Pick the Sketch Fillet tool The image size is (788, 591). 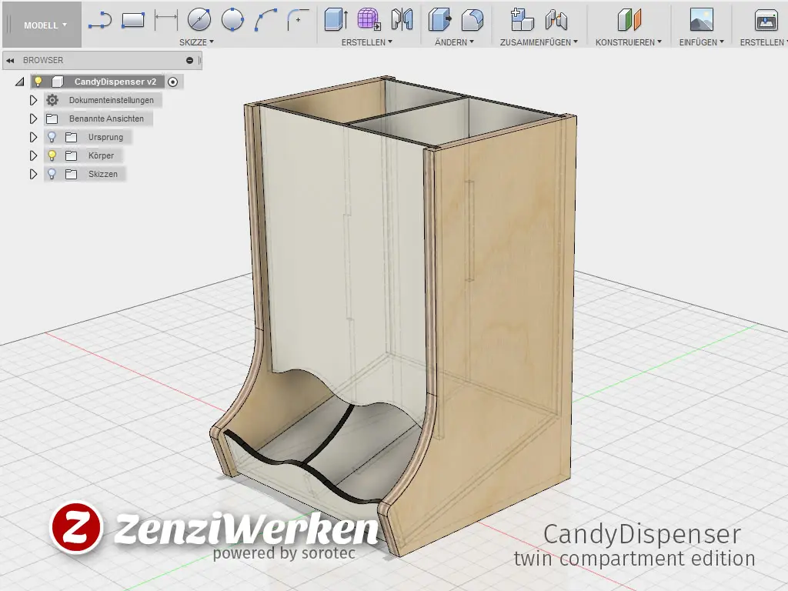(x=298, y=20)
